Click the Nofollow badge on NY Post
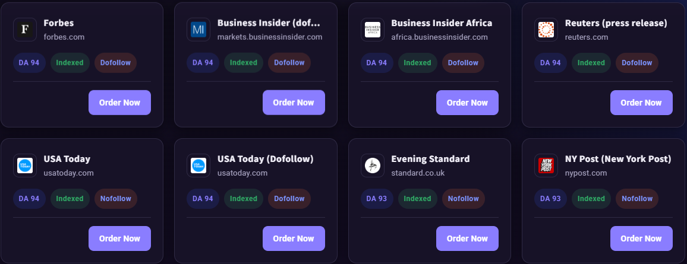 [636, 198]
